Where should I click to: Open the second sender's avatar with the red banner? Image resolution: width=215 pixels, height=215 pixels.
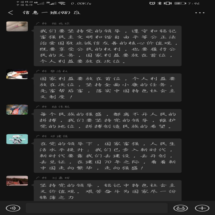click(17, 74)
